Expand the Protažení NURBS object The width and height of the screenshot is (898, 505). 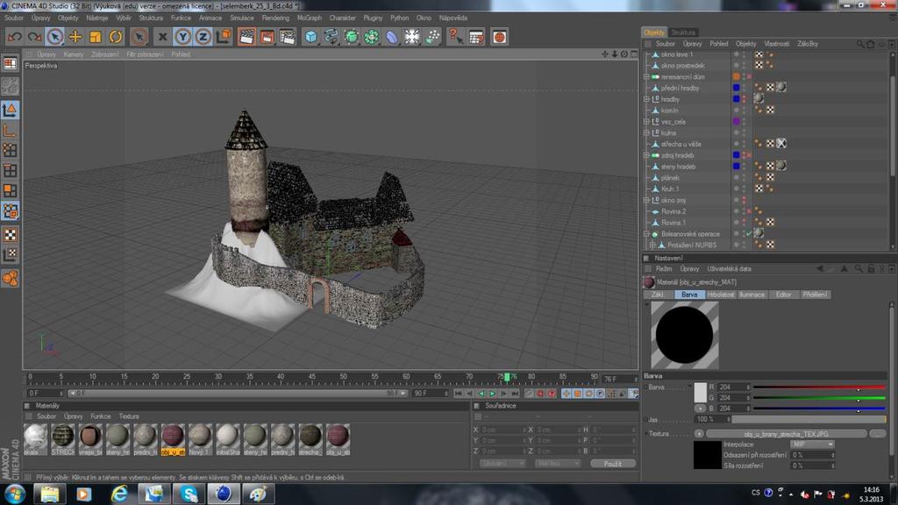(x=652, y=245)
